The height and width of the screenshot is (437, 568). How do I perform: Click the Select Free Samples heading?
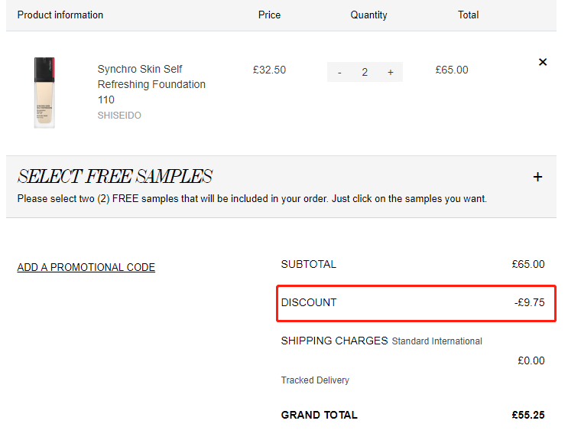[x=115, y=176]
